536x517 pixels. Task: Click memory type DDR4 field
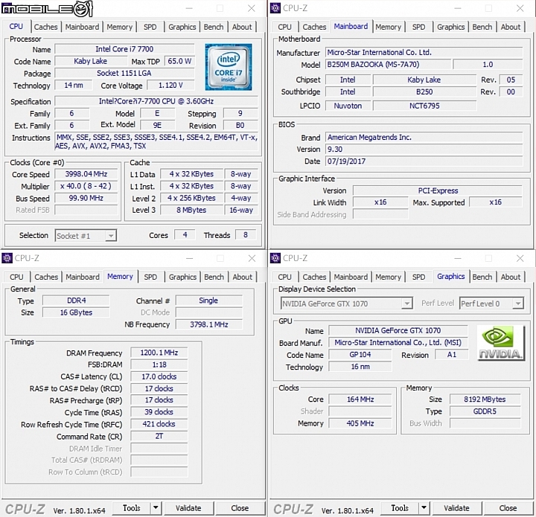pos(76,301)
